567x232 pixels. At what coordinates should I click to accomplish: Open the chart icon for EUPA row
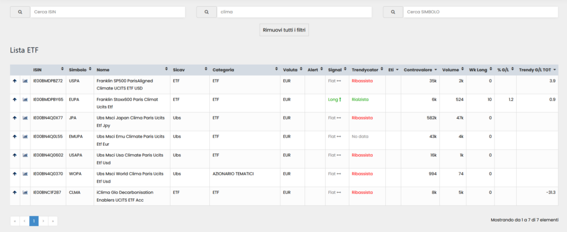25,99
